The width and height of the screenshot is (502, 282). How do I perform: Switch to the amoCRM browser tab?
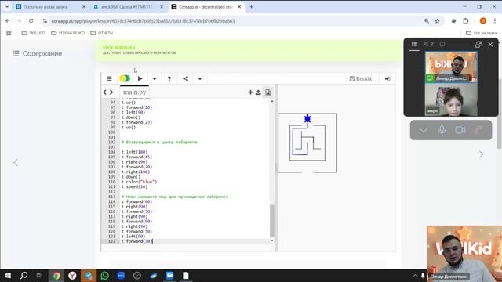tap(128, 7)
